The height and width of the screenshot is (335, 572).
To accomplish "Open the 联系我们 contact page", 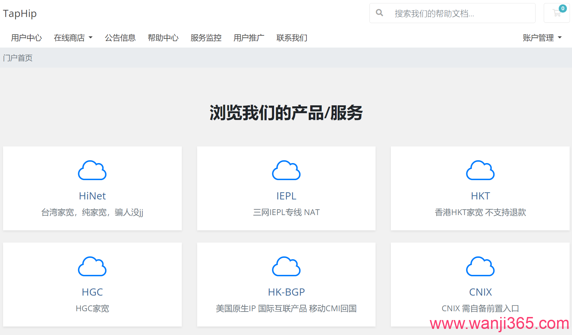I will coord(292,38).
